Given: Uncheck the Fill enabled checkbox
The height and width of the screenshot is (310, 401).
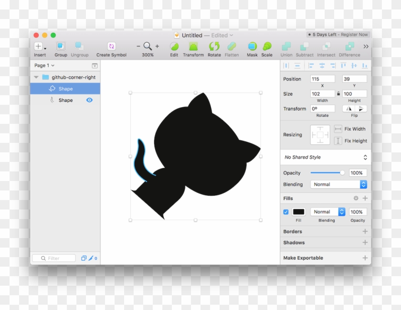Looking at the screenshot, I should (x=286, y=211).
